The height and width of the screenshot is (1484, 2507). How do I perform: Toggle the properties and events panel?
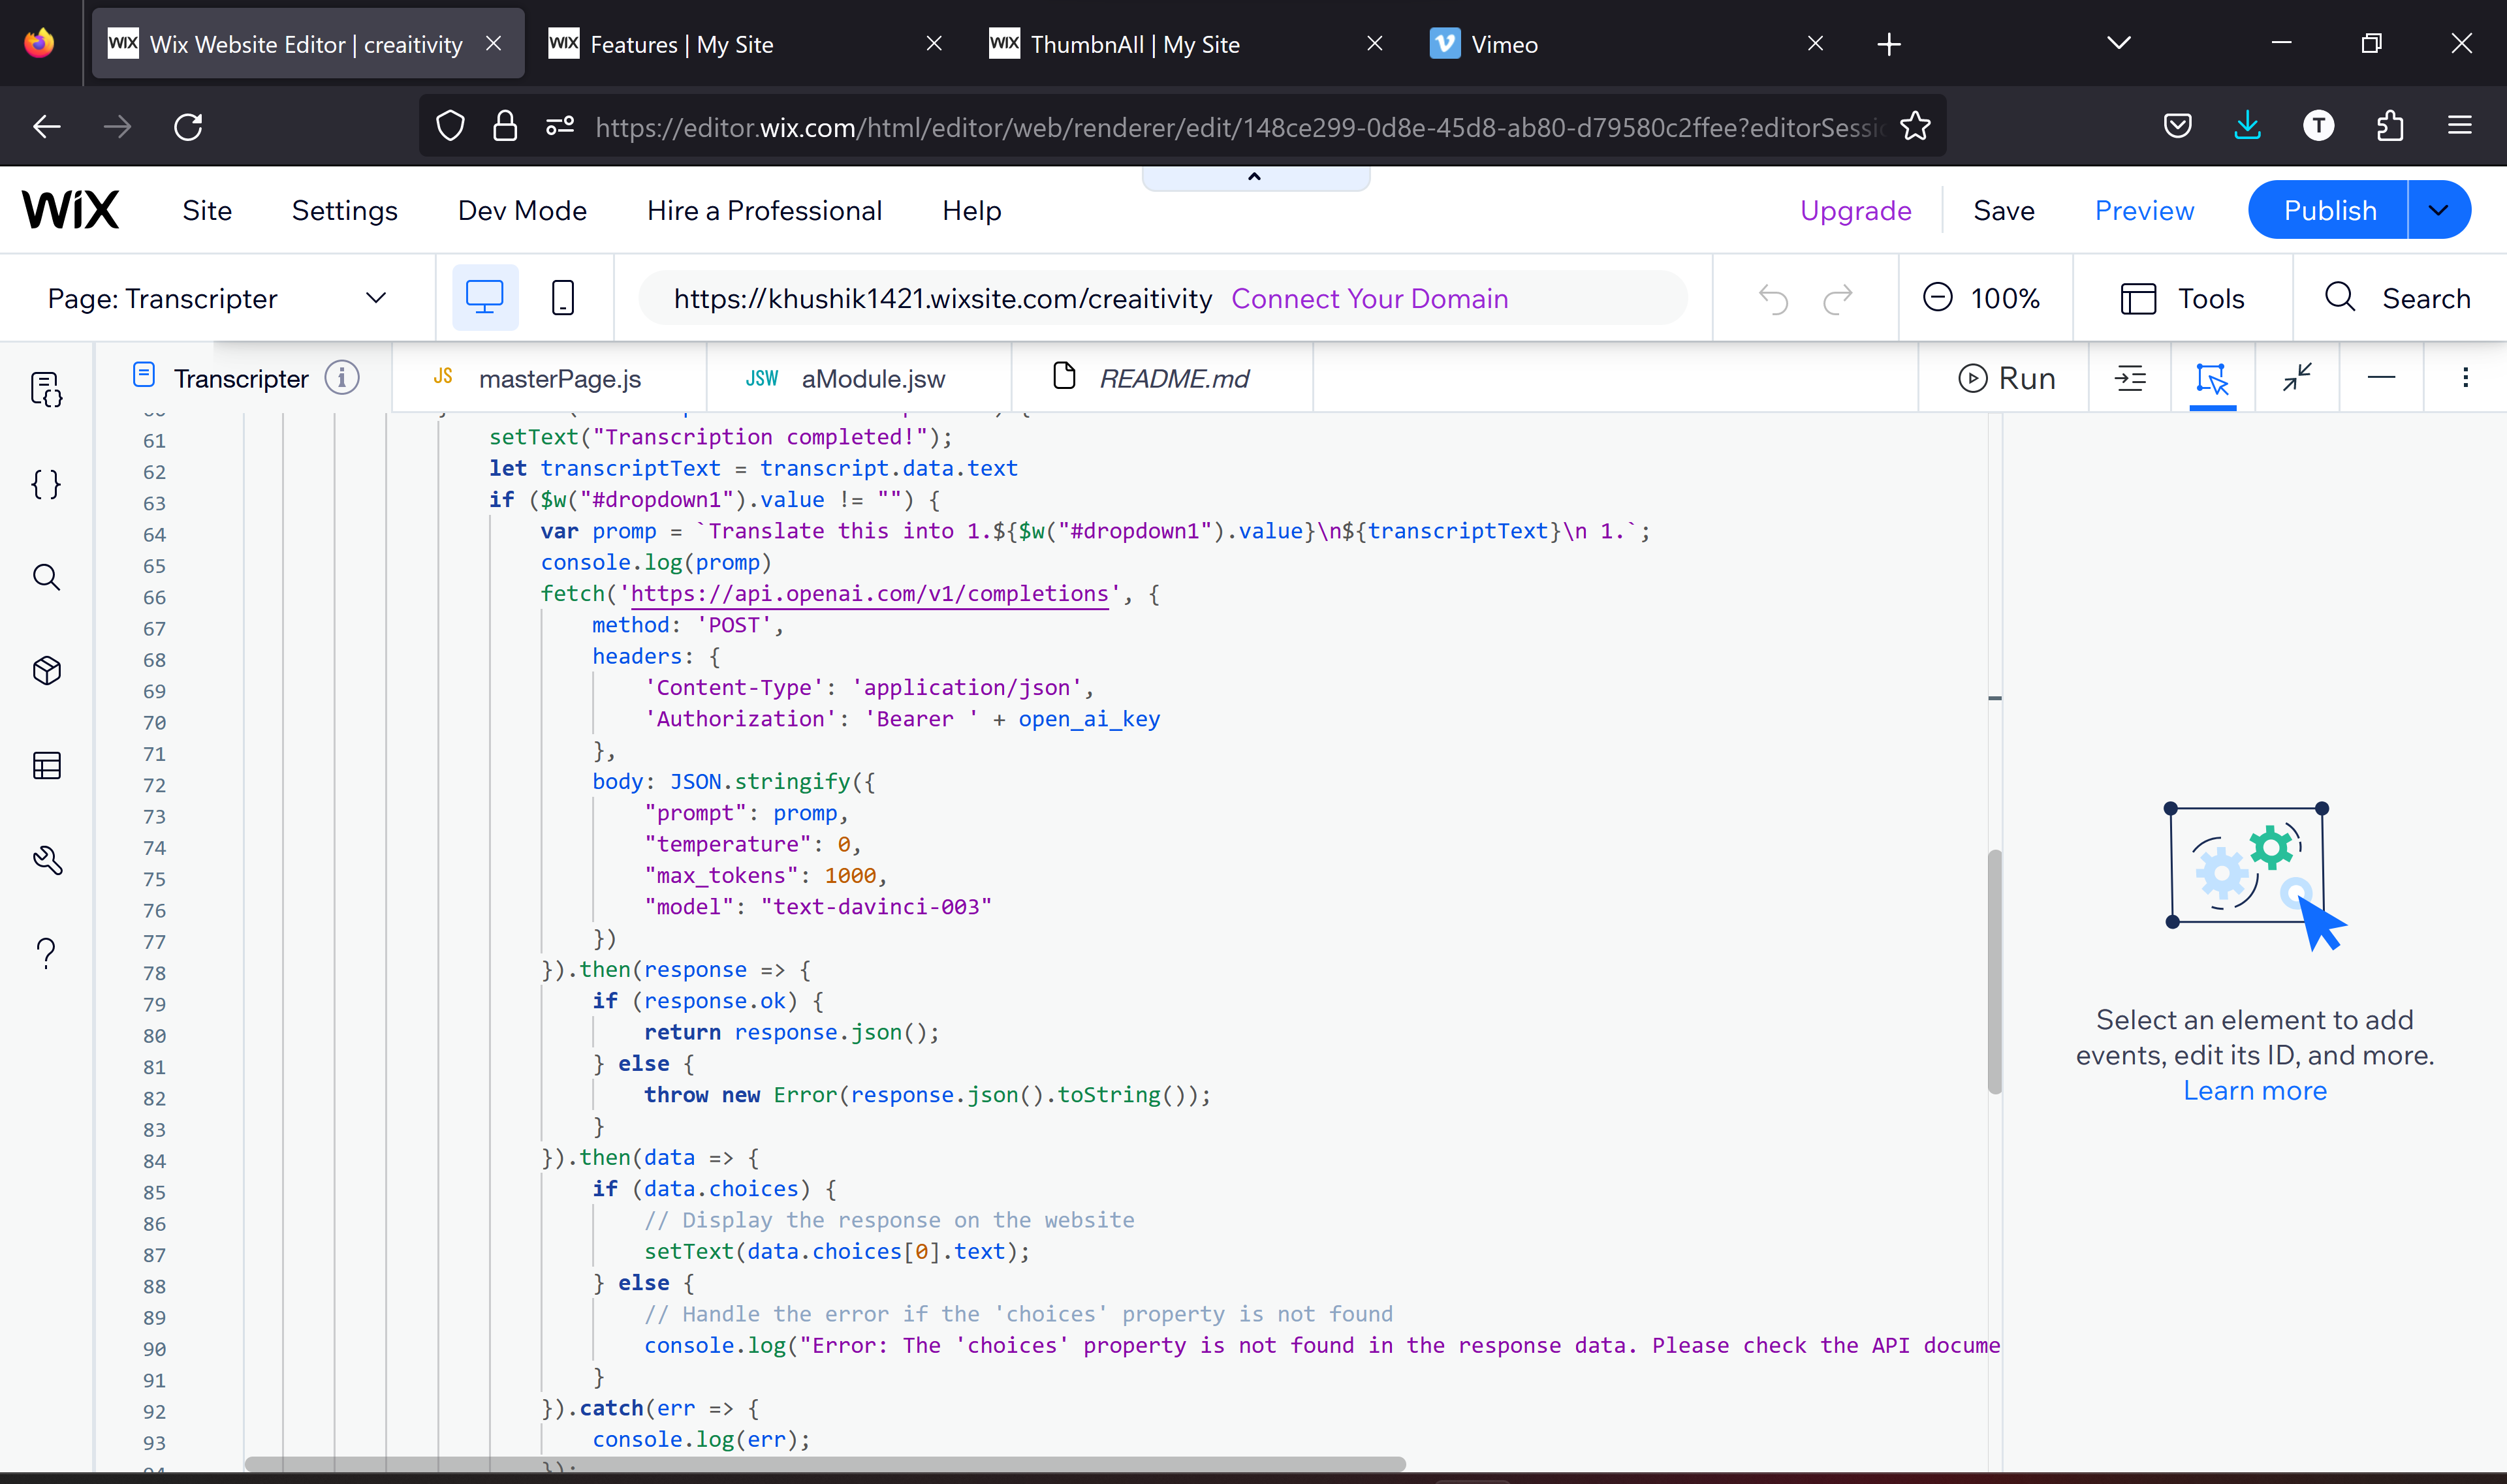pyautogui.click(x=2212, y=378)
